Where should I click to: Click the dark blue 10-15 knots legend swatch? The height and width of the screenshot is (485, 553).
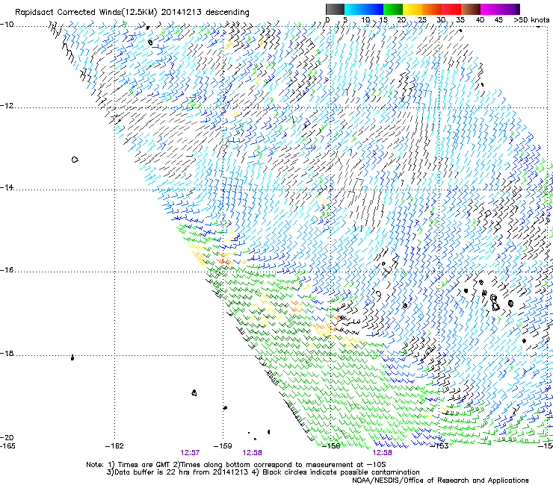[374, 9]
